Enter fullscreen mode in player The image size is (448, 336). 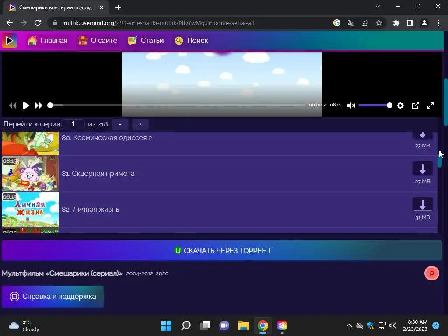pyautogui.click(x=430, y=105)
